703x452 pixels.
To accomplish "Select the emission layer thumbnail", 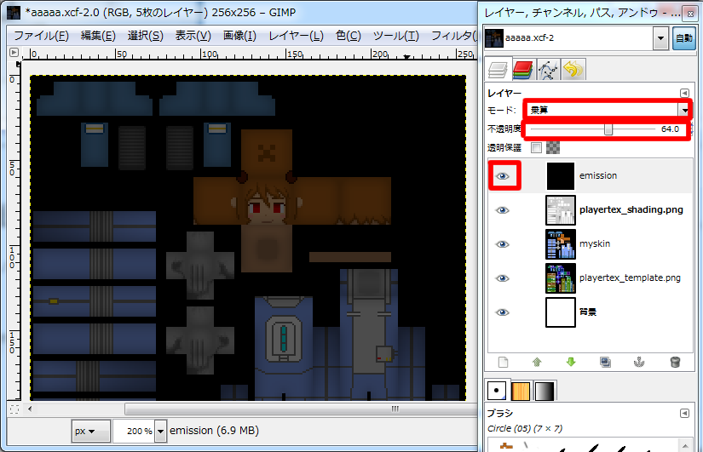I will 561,176.
